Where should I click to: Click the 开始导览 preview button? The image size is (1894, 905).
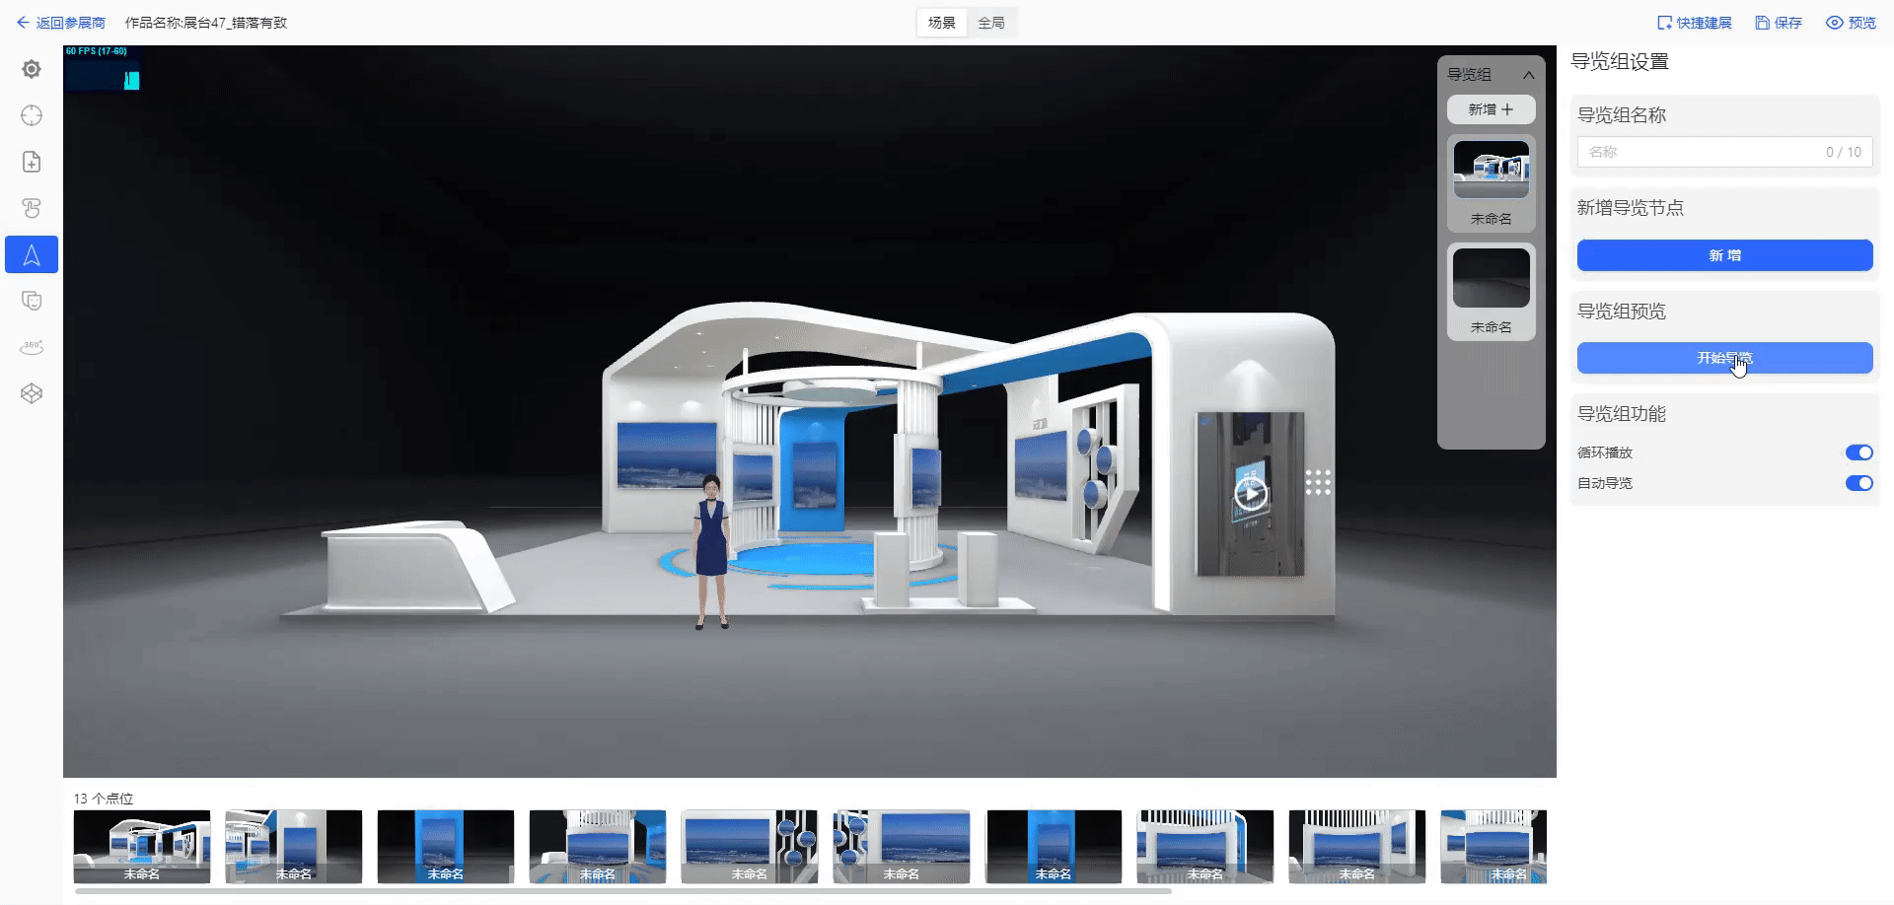tap(1724, 358)
